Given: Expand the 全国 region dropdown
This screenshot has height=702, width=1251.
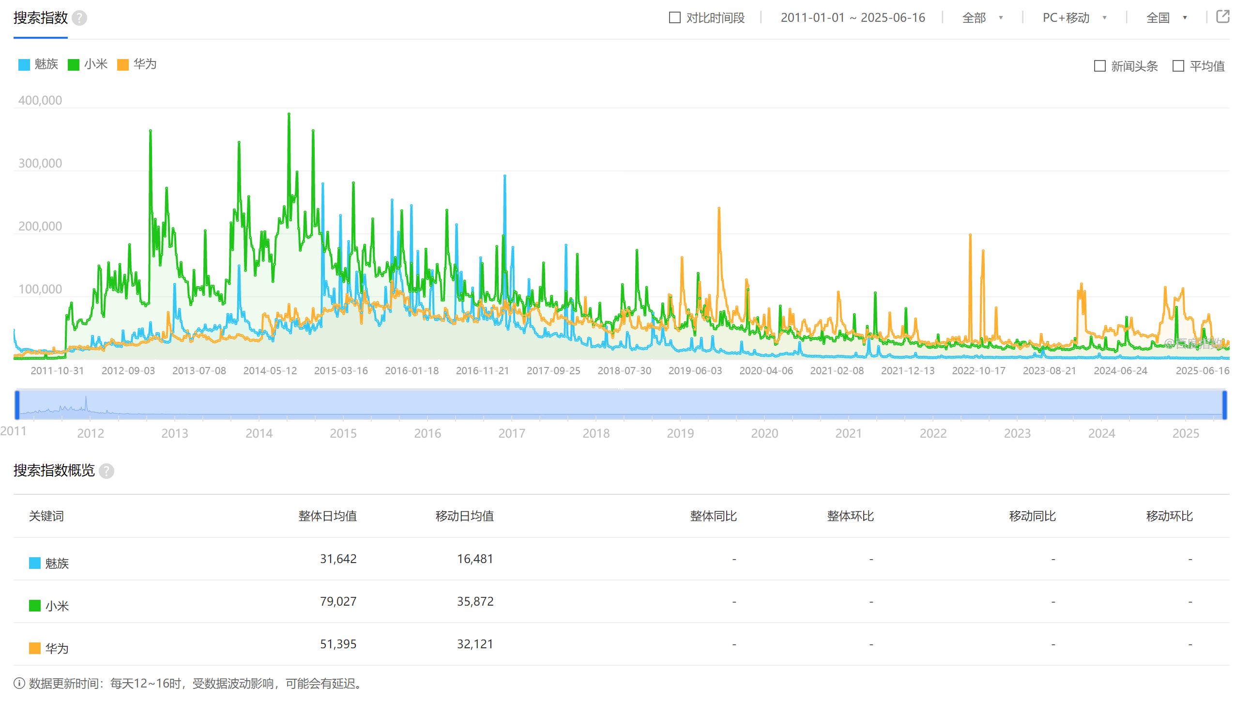Looking at the screenshot, I should click(1166, 18).
